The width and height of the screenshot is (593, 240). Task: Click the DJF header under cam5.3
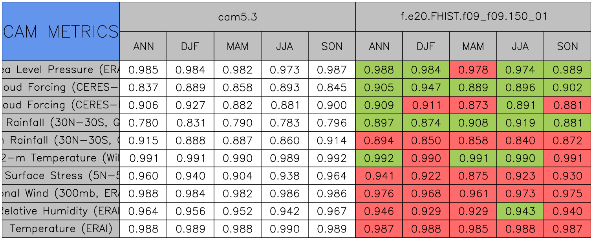[x=190, y=46]
